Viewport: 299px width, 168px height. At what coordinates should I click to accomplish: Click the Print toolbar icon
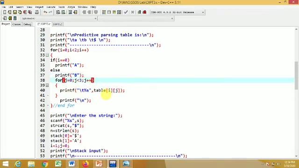pos(37,12)
